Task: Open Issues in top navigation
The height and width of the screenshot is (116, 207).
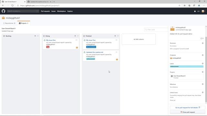Action: coord(53,11)
